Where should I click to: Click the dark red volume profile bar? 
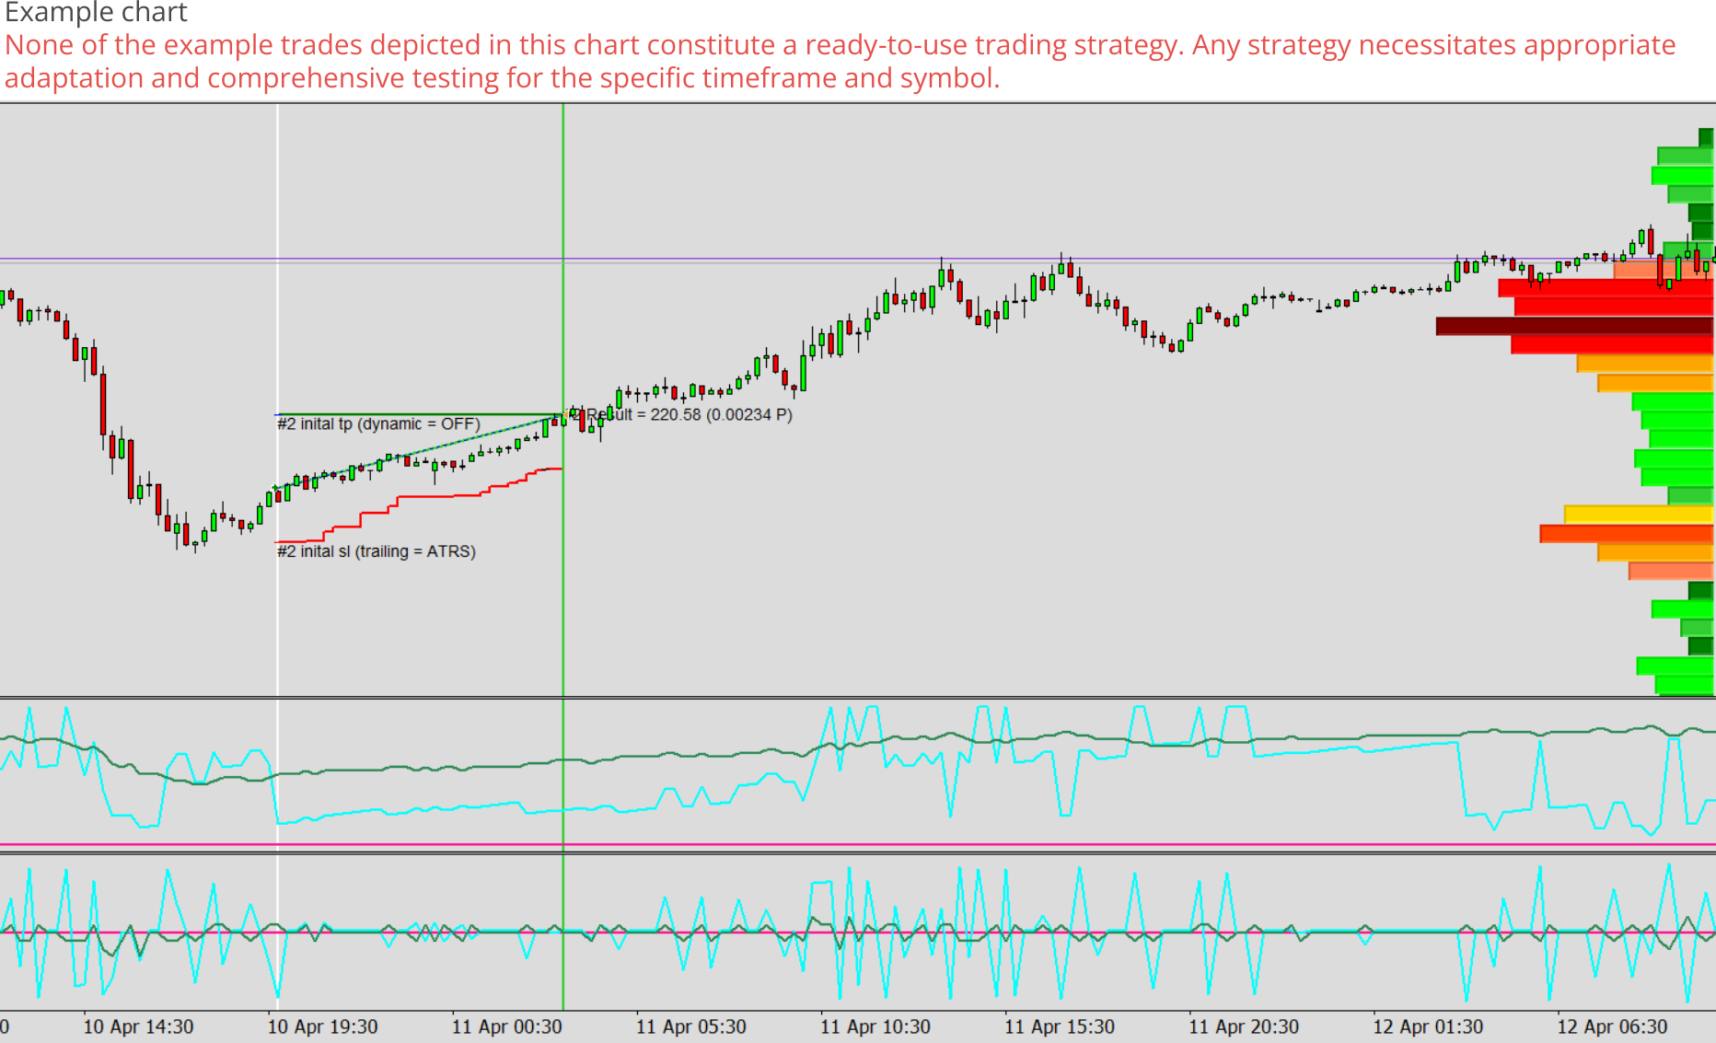pos(1574,326)
